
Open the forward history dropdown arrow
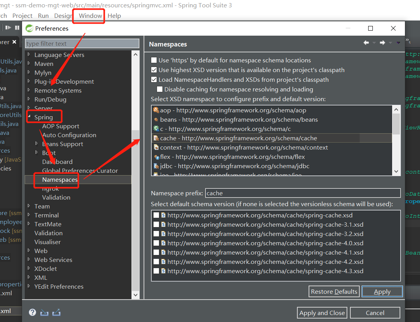point(391,43)
